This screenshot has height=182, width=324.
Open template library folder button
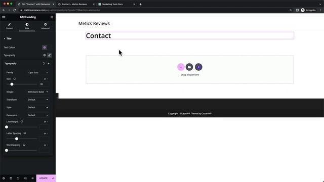[x=189, y=67]
